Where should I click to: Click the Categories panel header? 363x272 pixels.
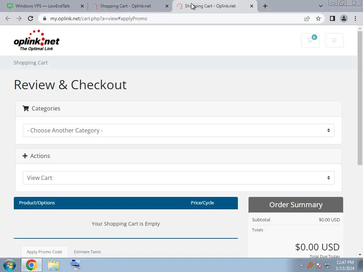tap(179, 108)
